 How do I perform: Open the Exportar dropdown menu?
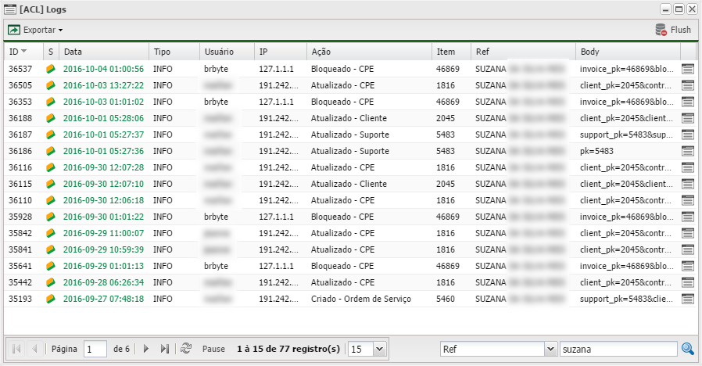pos(36,30)
